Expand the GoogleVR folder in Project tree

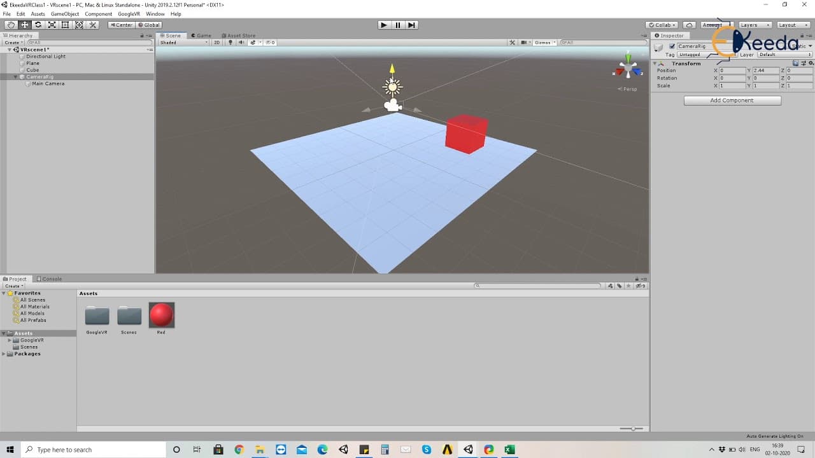[10, 340]
